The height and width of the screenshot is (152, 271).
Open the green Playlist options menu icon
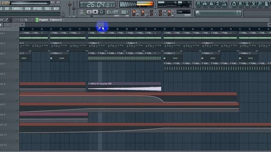[37, 20]
